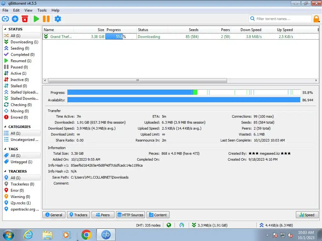Viewport: 322px width, 241px height.
Task: Select Downloading (1) status filter
Action: tap(22, 42)
